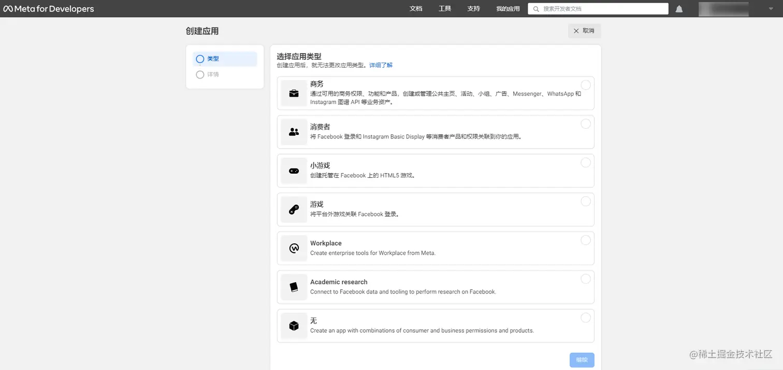Open the 文档 menu
This screenshot has height=370, width=783.
click(x=416, y=9)
